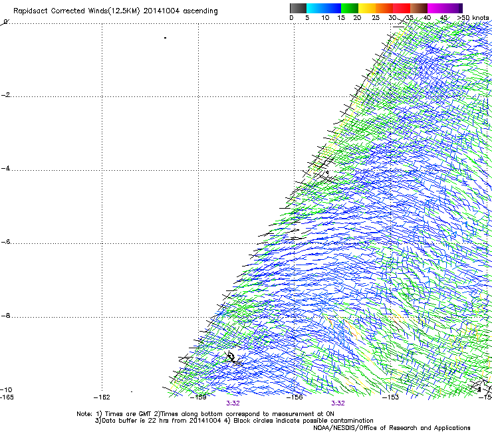This screenshot has width=492, height=432.
Task: Click the "-153" longitude axis label
Action: tap(390, 397)
